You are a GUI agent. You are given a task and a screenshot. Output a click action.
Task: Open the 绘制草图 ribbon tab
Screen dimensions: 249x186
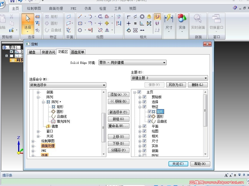click(34, 8)
